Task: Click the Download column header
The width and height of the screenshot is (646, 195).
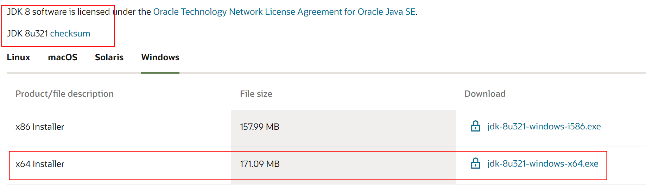Action: coord(485,94)
